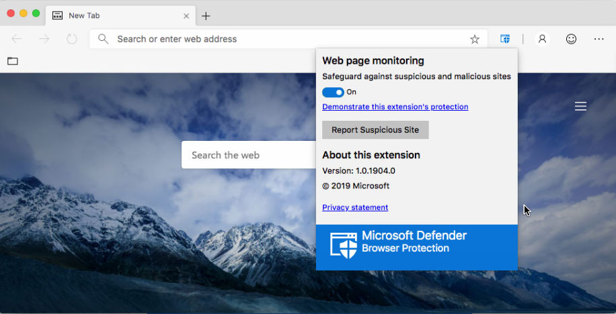The height and width of the screenshot is (314, 616).
Task: Close the window with red button
Action: 11,13
